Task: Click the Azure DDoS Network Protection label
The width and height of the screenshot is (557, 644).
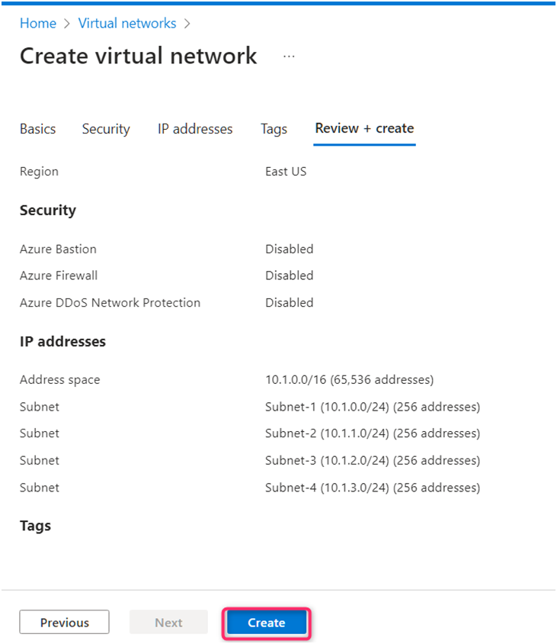Action: pos(110,302)
